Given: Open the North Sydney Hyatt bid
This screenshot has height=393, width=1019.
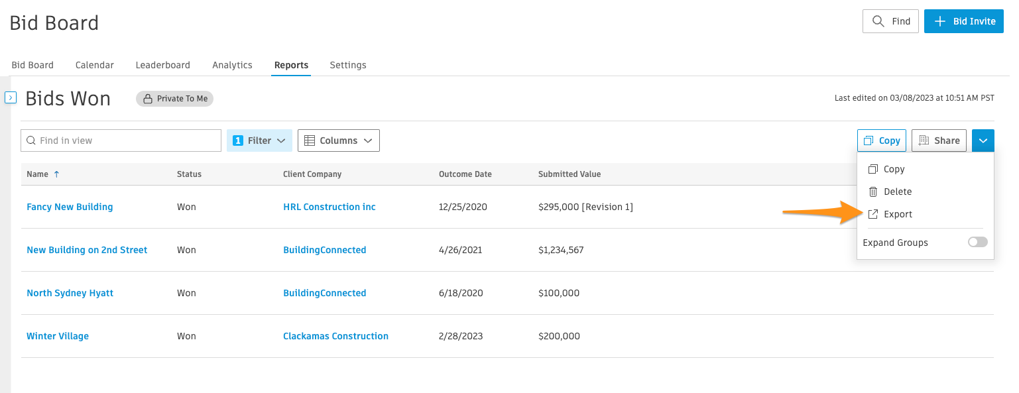Looking at the screenshot, I should [x=70, y=293].
